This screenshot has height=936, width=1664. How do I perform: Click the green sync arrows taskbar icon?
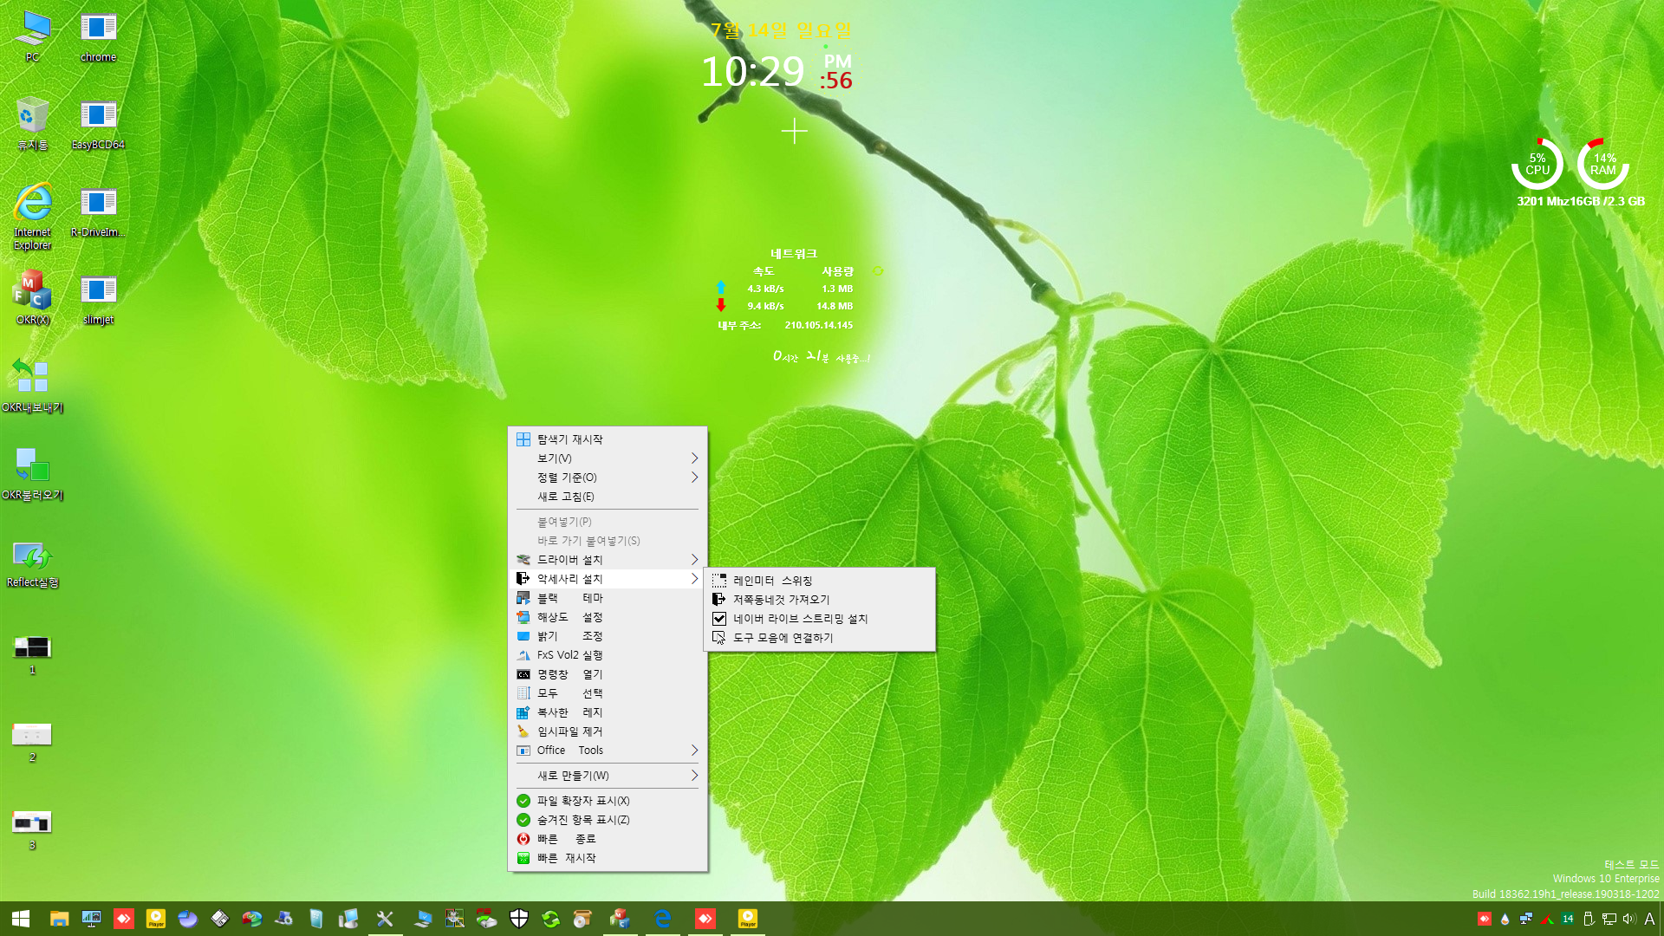550,919
